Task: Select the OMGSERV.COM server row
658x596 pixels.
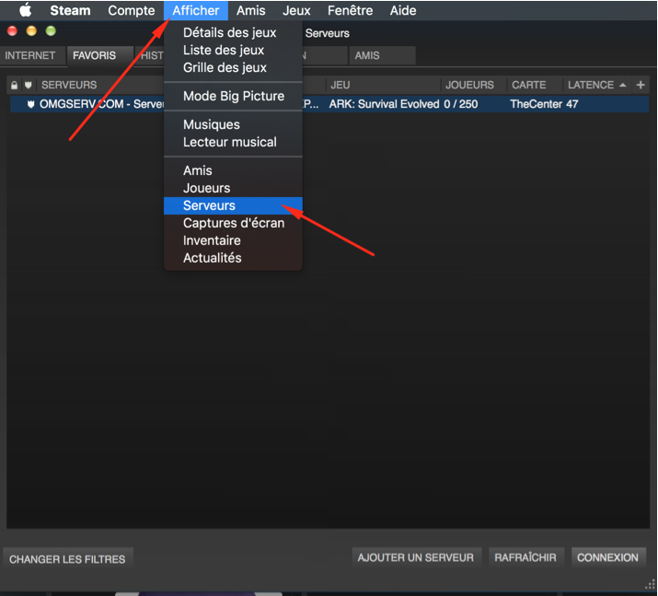Action: (329, 104)
